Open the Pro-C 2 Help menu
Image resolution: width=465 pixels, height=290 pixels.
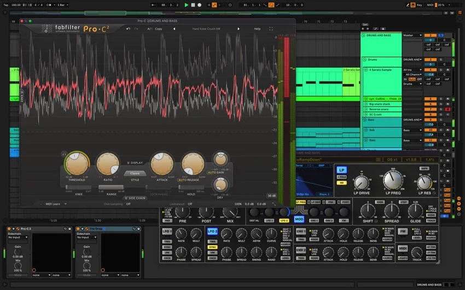pos(257,29)
